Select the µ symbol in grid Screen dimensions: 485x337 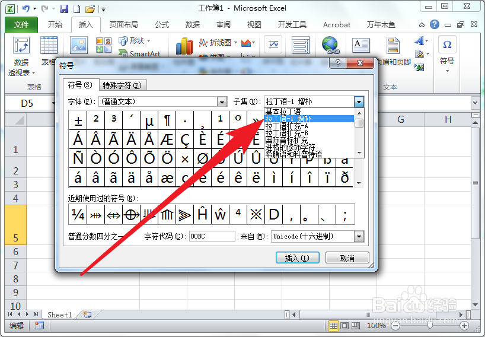[x=149, y=120]
